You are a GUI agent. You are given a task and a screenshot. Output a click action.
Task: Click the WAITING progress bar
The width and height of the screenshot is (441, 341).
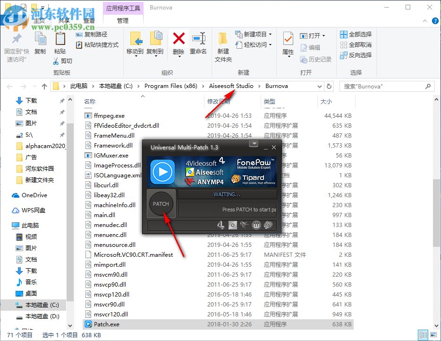[227, 194]
